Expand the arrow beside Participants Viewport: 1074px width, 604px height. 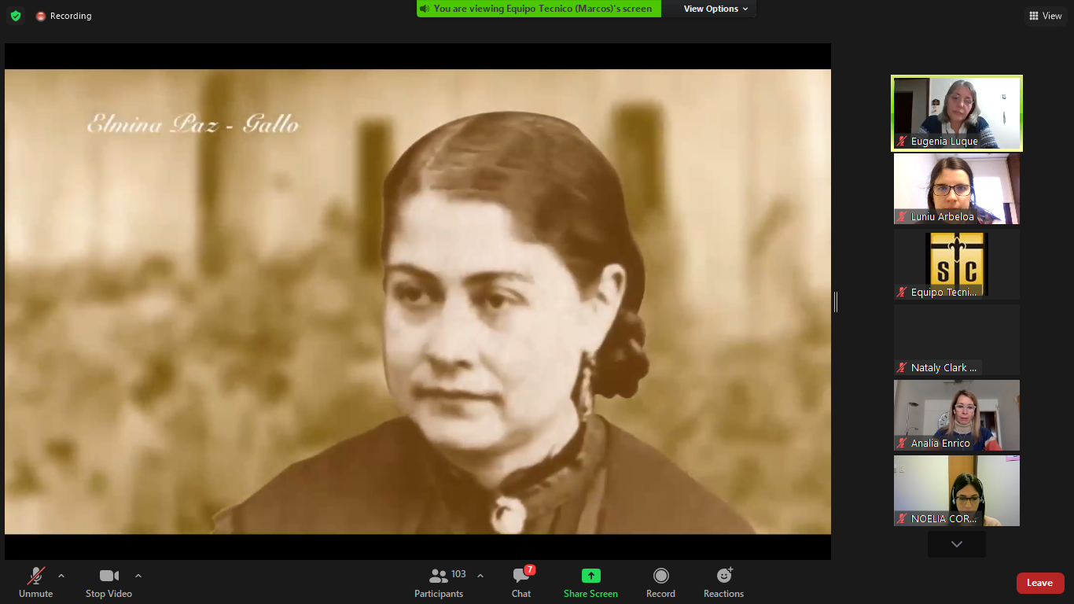point(480,576)
